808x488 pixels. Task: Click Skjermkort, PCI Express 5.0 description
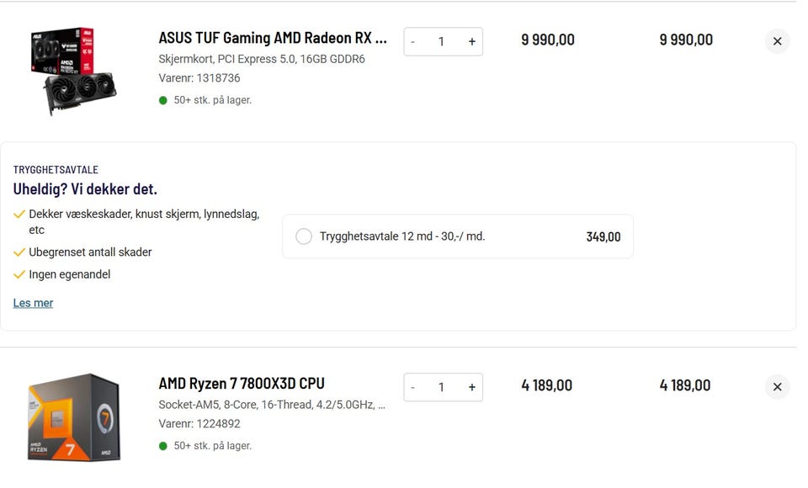(262, 59)
